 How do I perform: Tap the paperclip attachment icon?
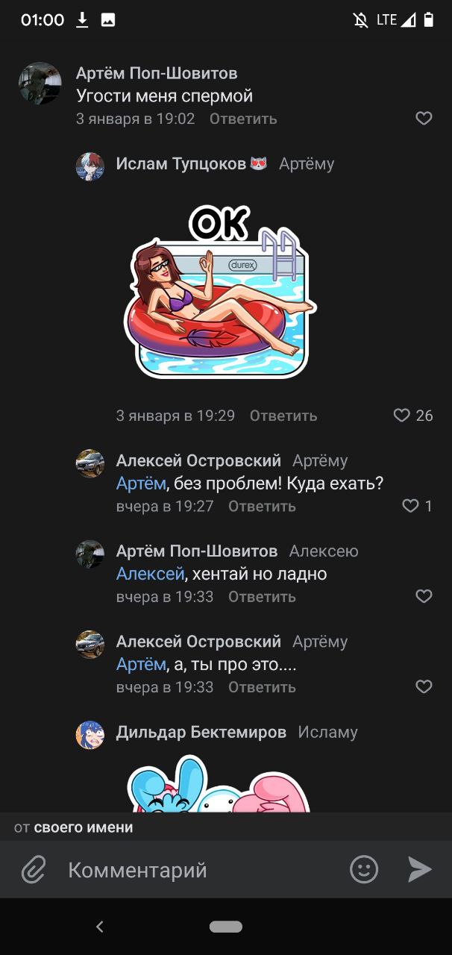(x=34, y=870)
